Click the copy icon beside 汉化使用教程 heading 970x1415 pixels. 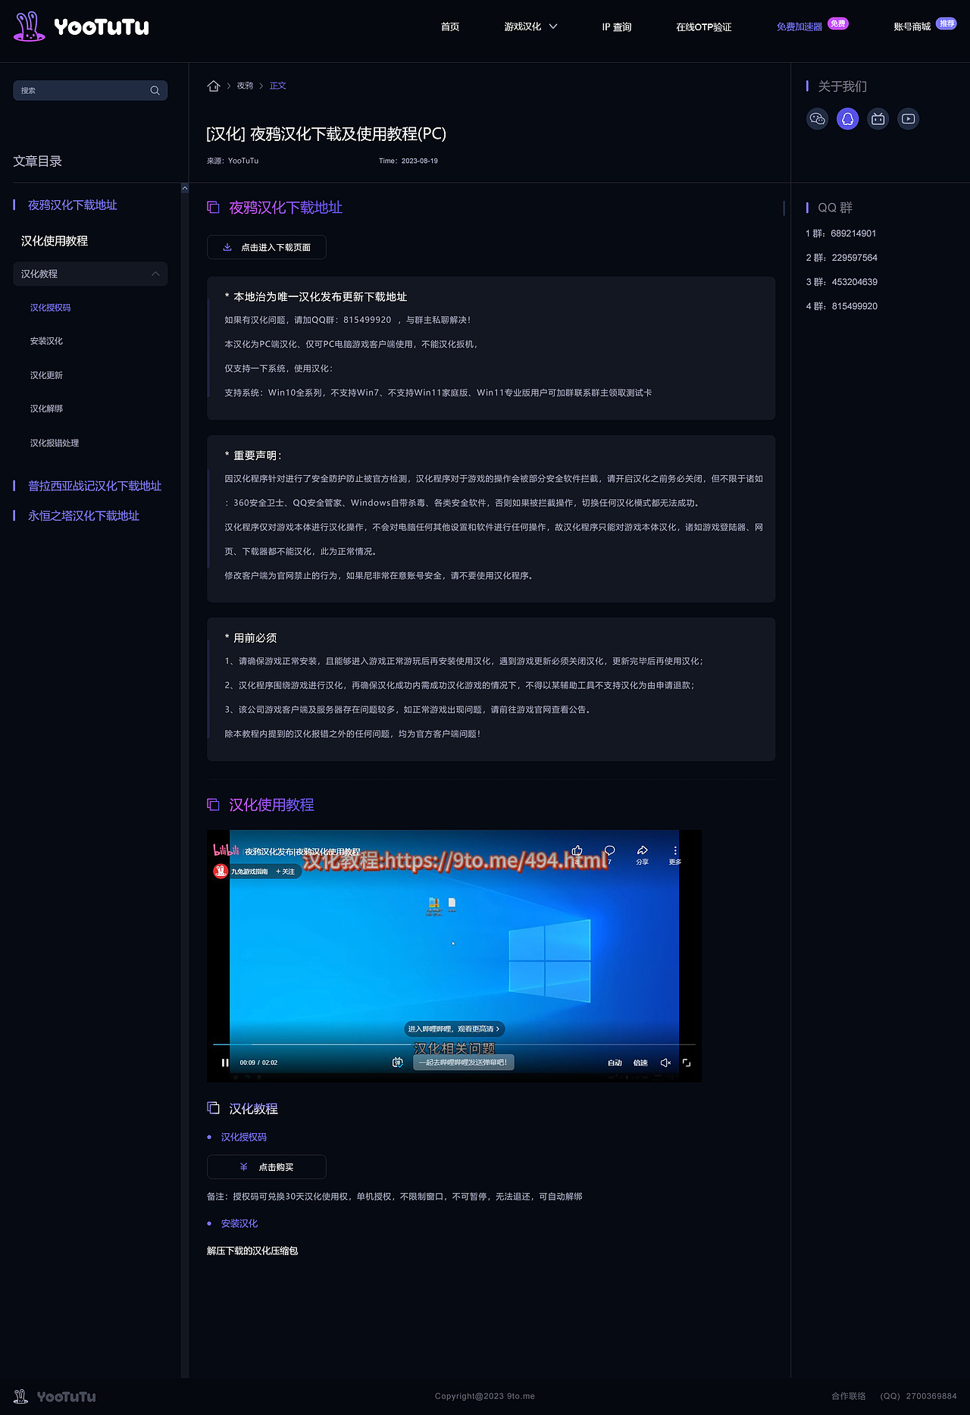(214, 805)
